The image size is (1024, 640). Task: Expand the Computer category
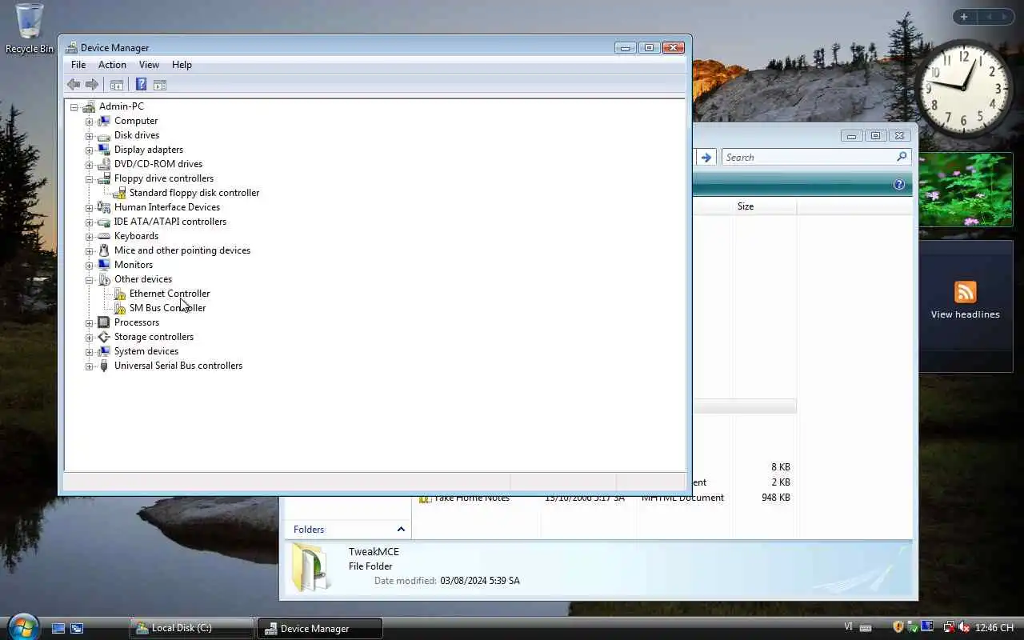tap(90, 122)
